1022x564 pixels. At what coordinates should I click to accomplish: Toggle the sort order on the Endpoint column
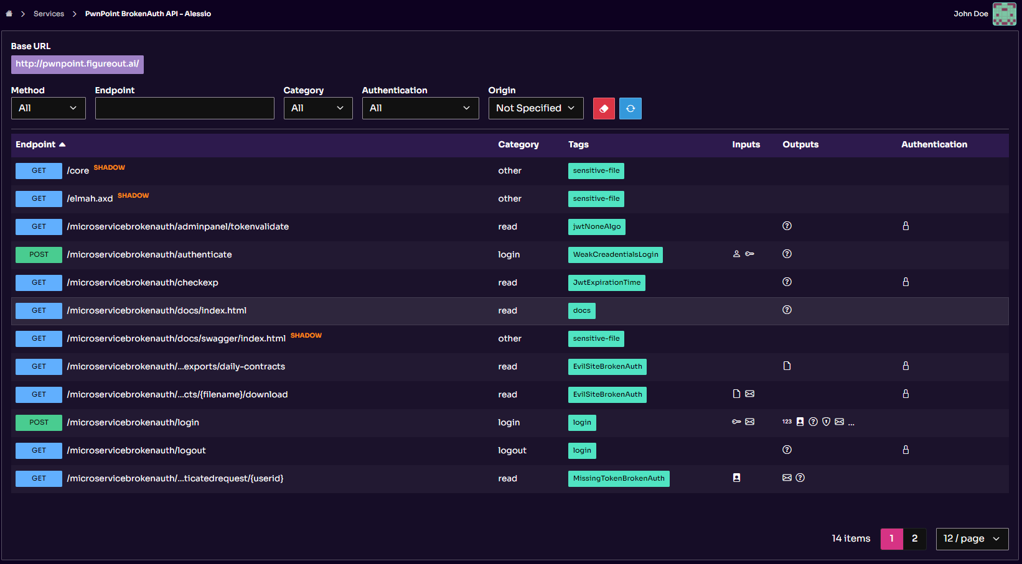point(40,144)
